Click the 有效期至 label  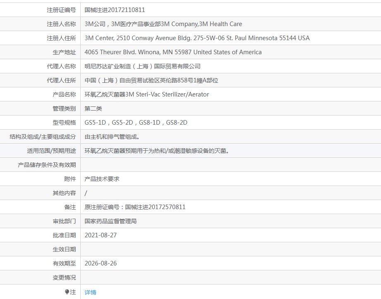(x=64, y=263)
